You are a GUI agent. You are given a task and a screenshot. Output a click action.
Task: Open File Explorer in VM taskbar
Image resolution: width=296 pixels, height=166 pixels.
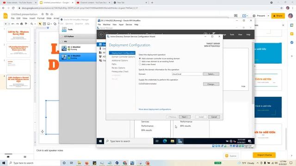point(173,141)
